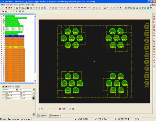Close the Edit Window pane
156x121 pixels.
coord(35,14)
